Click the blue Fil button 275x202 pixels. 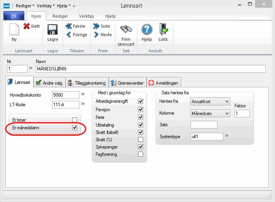pyautogui.click(x=14, y=16)
